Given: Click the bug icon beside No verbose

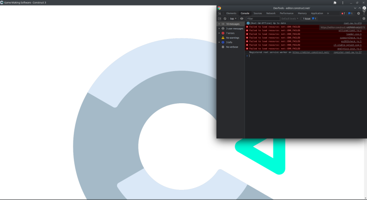Looking at the screenshot, I should pos(223,47).
